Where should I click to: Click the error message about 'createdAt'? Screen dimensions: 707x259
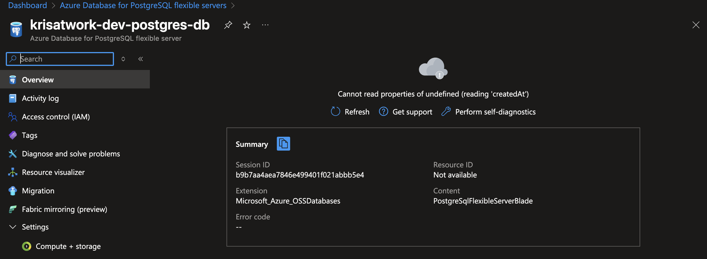[x=433, y=94]
